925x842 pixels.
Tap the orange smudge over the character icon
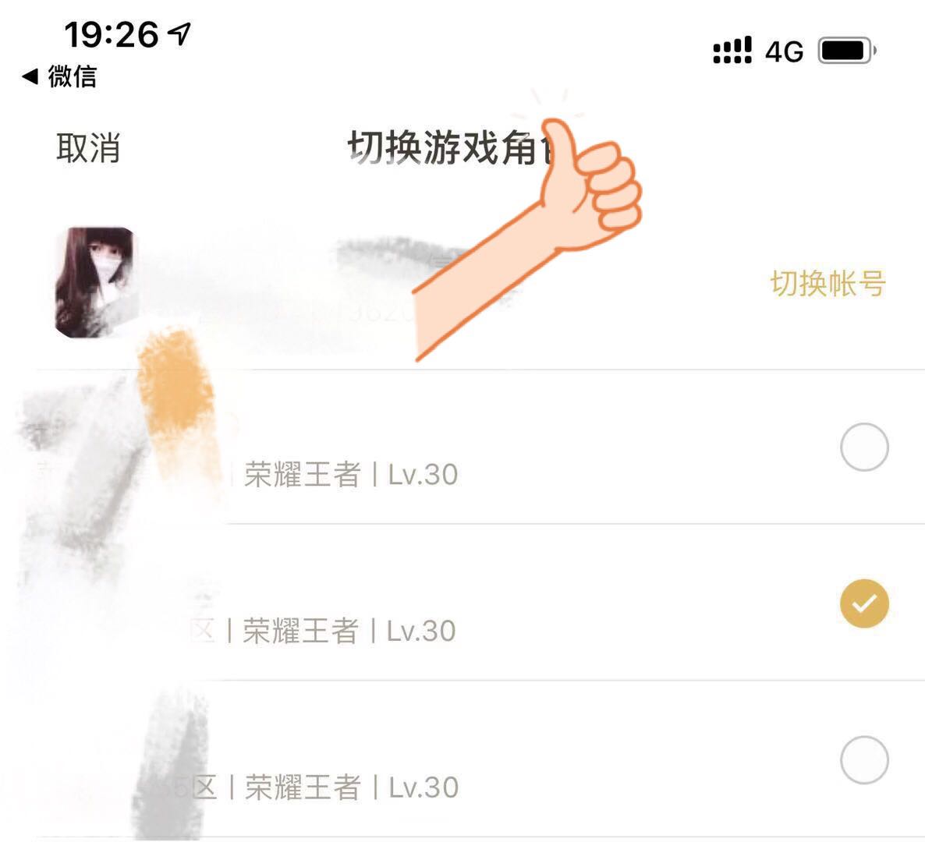coord(175,395)
